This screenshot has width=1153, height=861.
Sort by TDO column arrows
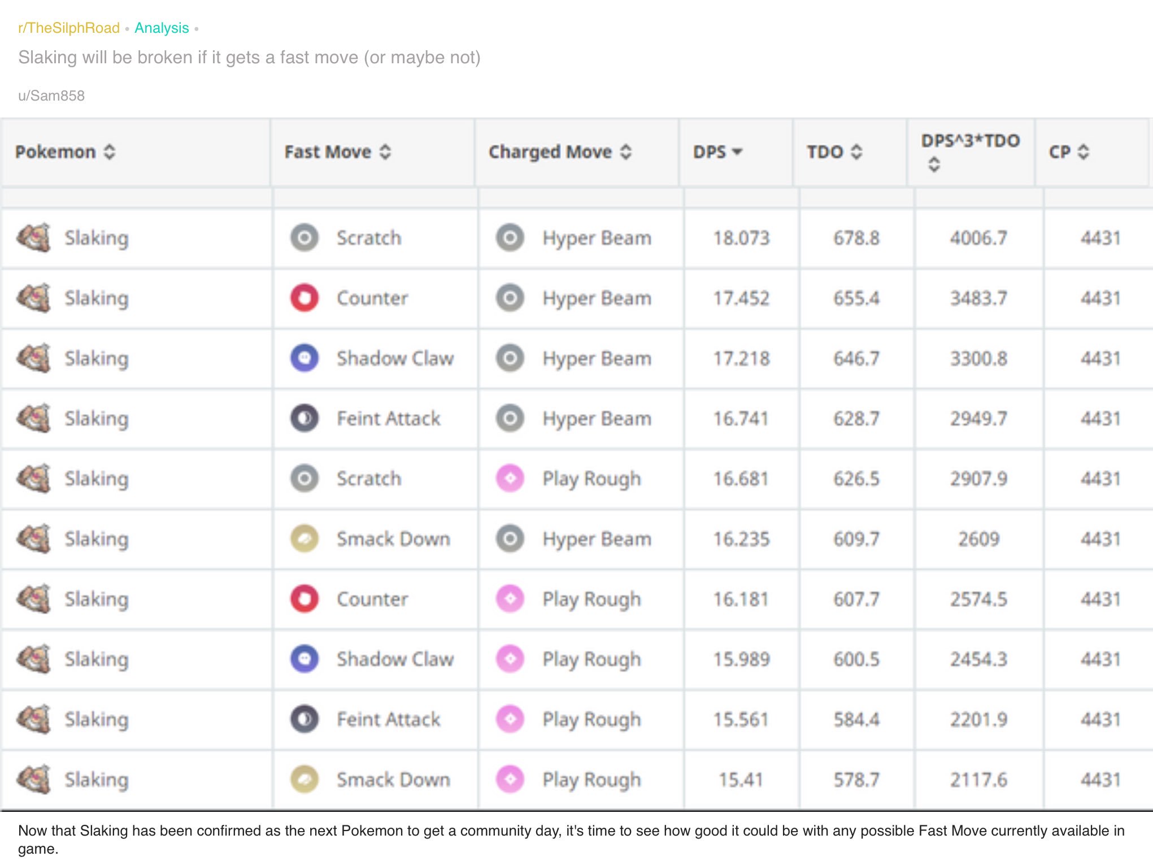856,152
